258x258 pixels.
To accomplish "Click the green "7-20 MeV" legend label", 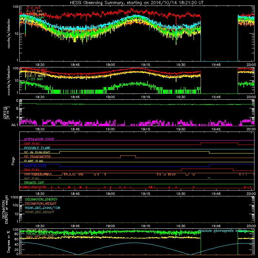I will (x=35, y=79).
